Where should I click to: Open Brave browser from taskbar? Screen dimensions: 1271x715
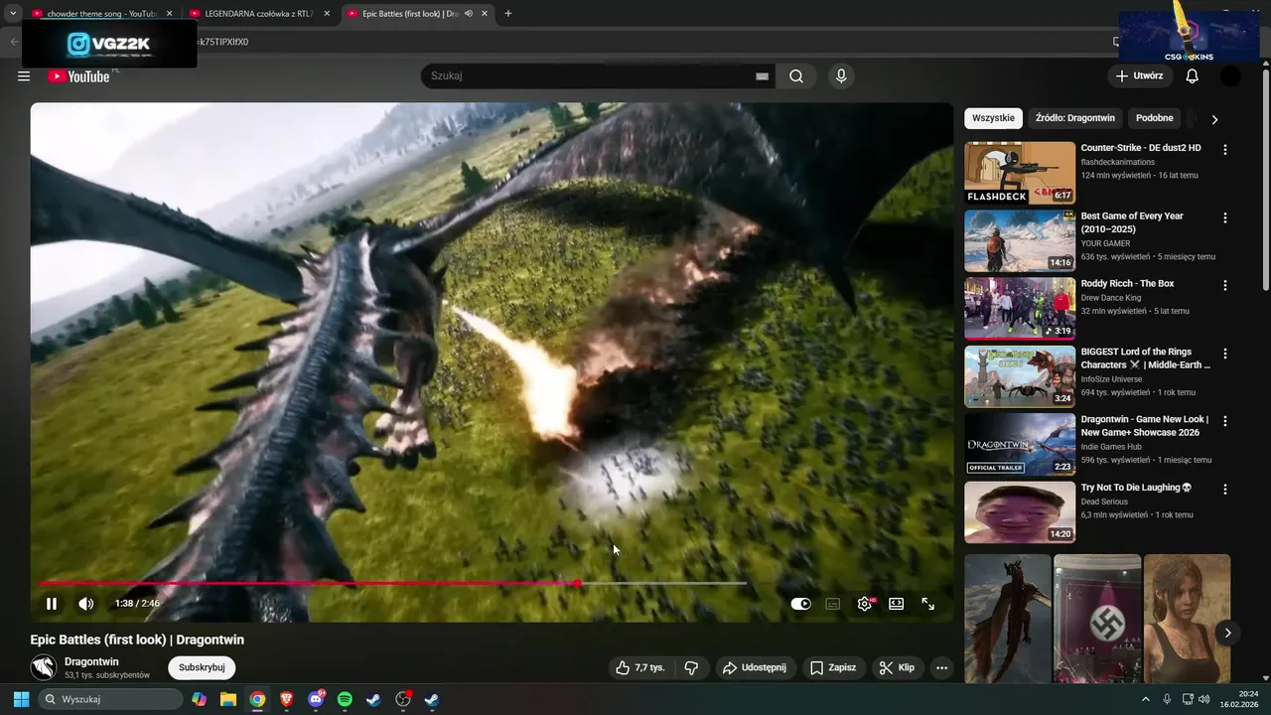tap(286, 699)
